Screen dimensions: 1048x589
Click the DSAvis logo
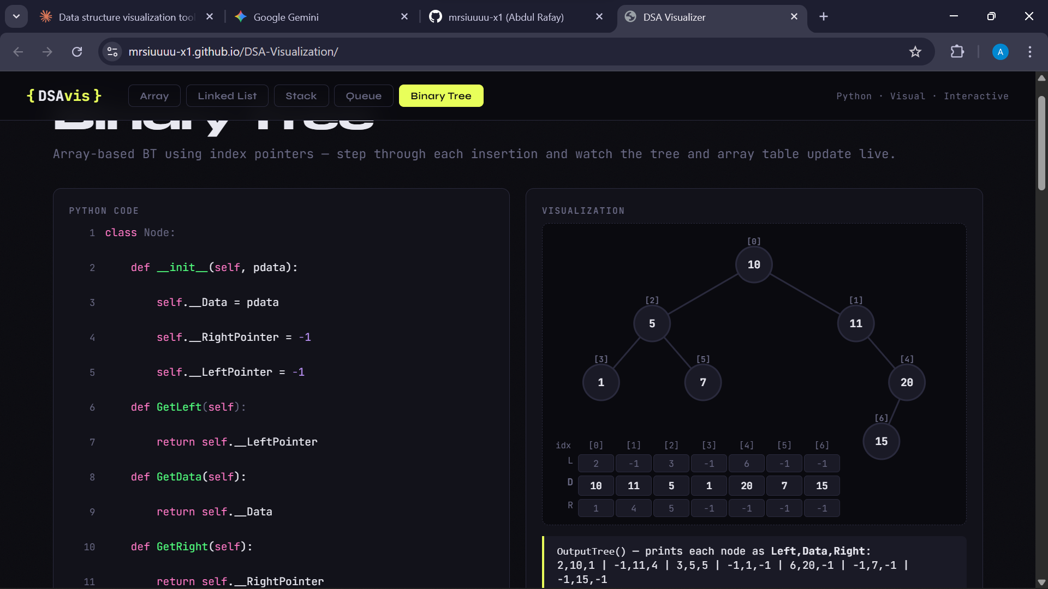point(64,96)
